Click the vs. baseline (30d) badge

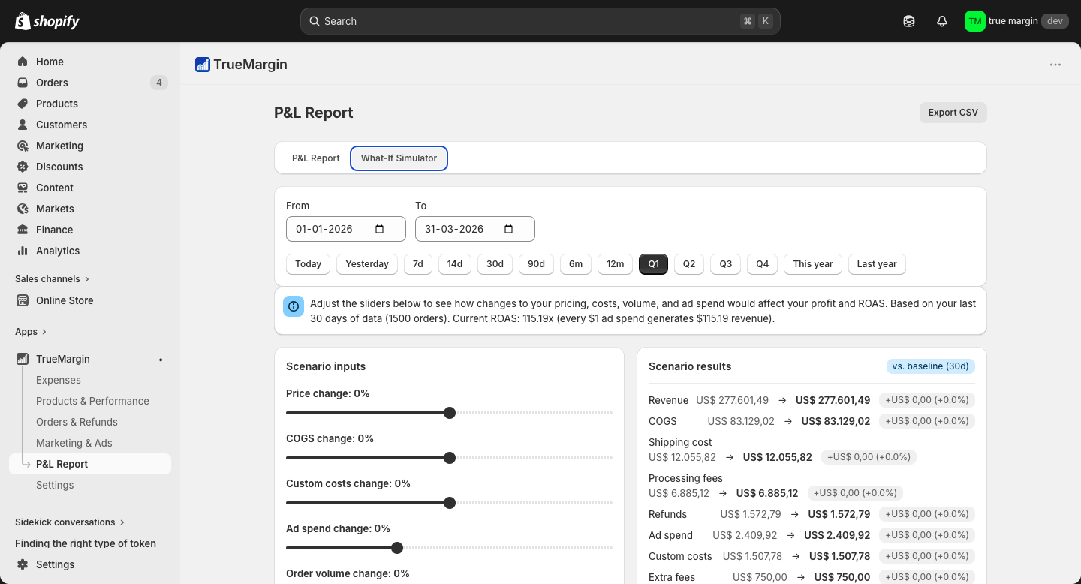pyautogui.click(x=931, y=366)
